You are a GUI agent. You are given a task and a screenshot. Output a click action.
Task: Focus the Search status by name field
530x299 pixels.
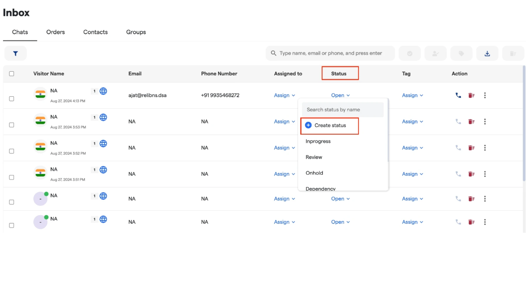pos(342,110)
